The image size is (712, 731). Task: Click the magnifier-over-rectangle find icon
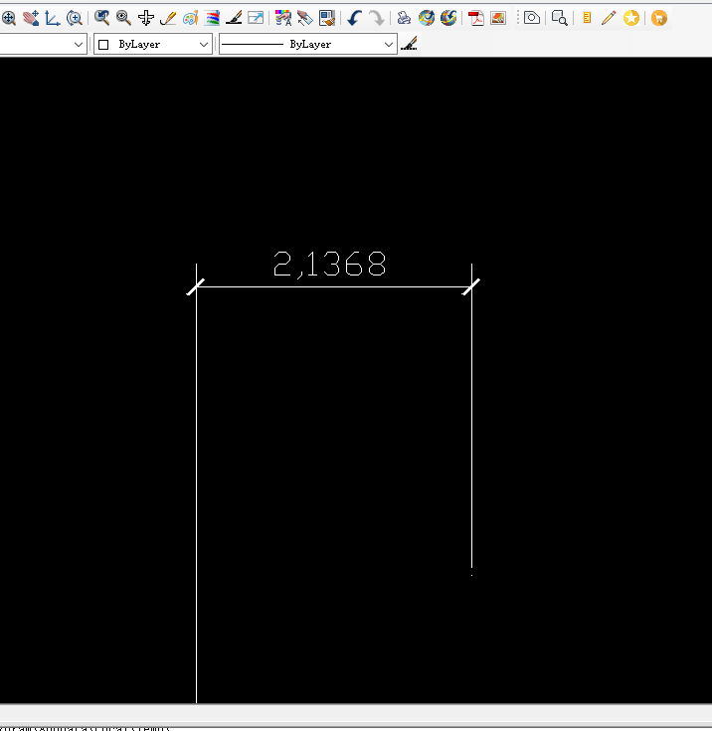[x=560, y=18]
